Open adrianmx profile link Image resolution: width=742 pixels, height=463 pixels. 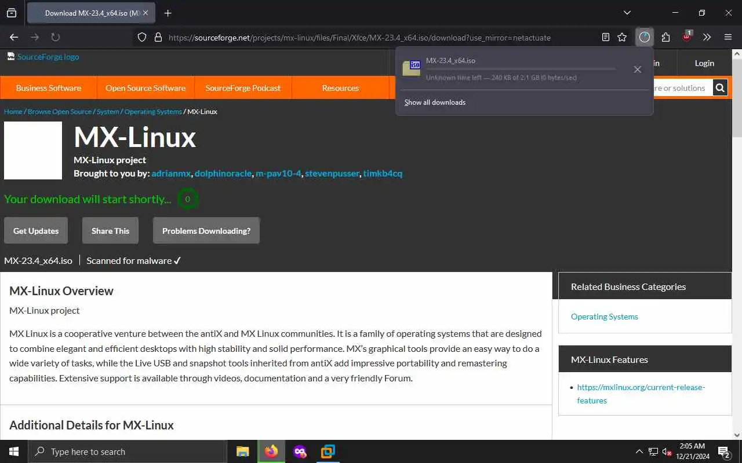coord(171,173)
